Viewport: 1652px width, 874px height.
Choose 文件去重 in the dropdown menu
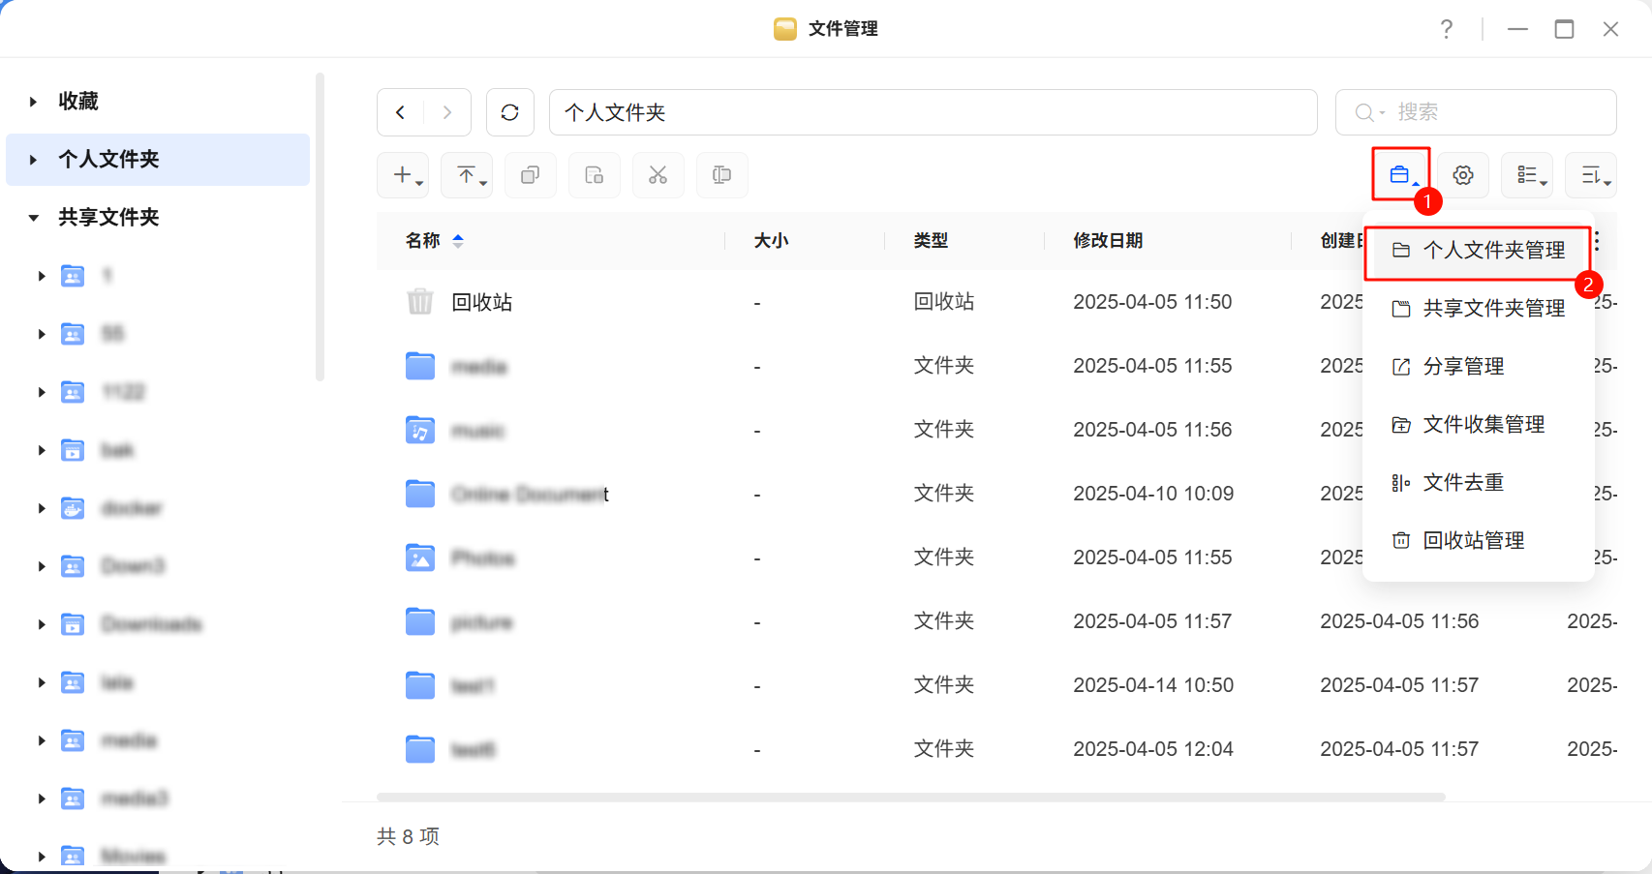(1463, 483)
